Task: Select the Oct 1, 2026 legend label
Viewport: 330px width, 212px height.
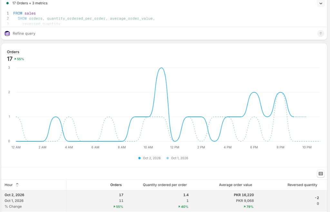Action: [x=180, y=158]
